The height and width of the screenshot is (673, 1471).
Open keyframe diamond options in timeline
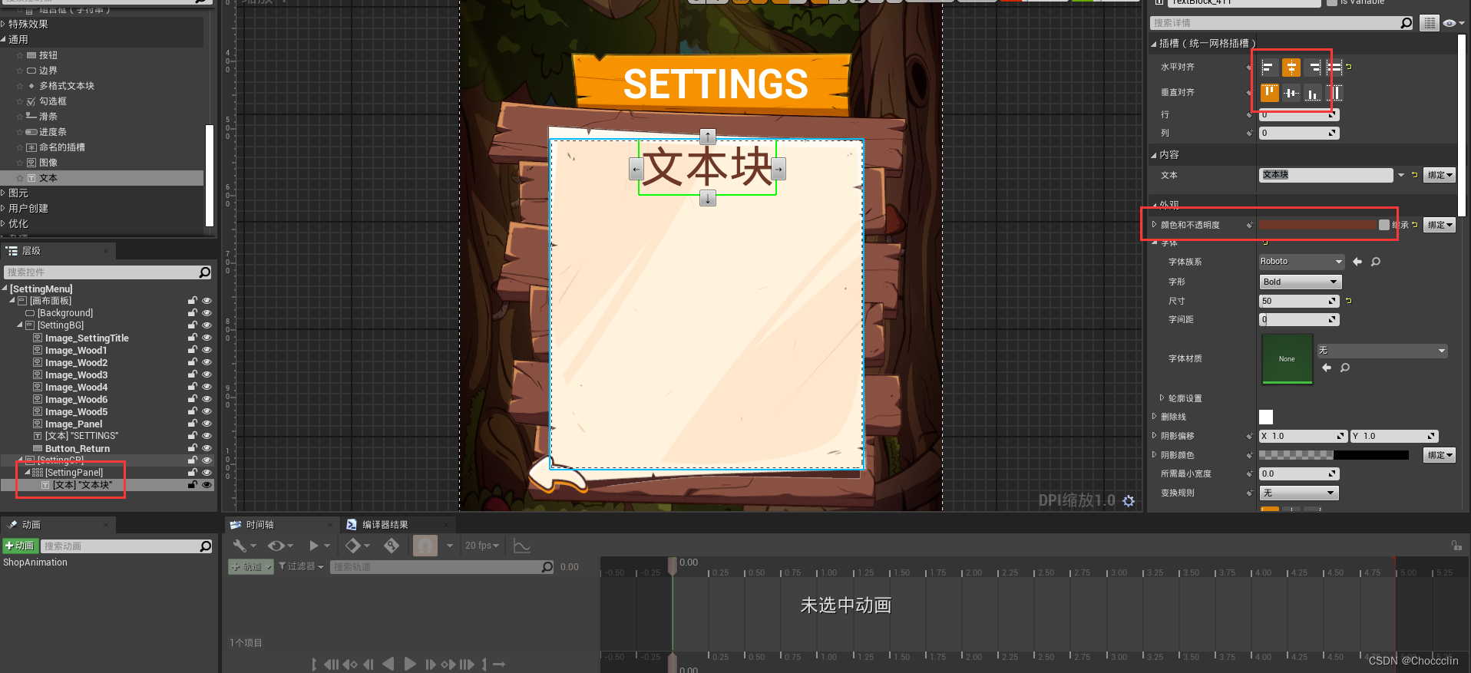357,546
